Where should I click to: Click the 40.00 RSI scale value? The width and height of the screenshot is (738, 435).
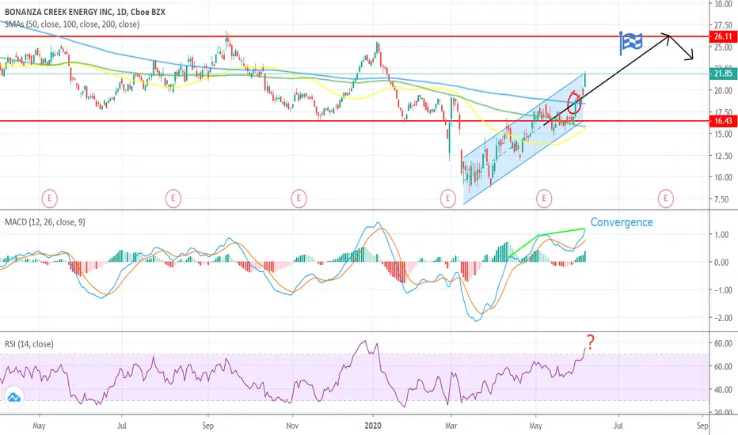[x=722, y=390]
